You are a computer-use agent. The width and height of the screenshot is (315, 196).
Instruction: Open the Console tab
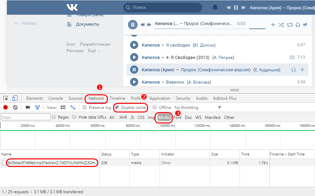(x=56, y=98)
